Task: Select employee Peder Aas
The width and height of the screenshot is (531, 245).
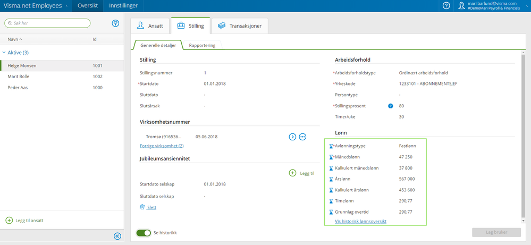Action: click(x=62, y=87)
